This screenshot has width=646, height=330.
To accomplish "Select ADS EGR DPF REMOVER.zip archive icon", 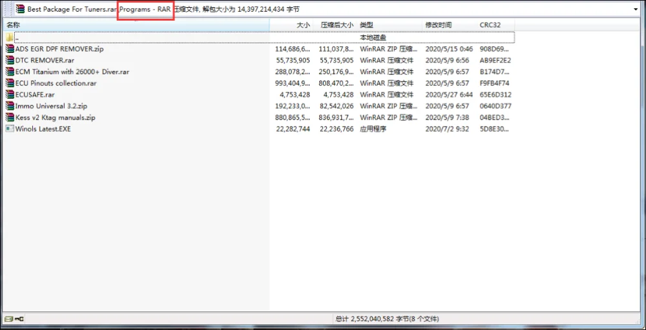I will [10, 48].
